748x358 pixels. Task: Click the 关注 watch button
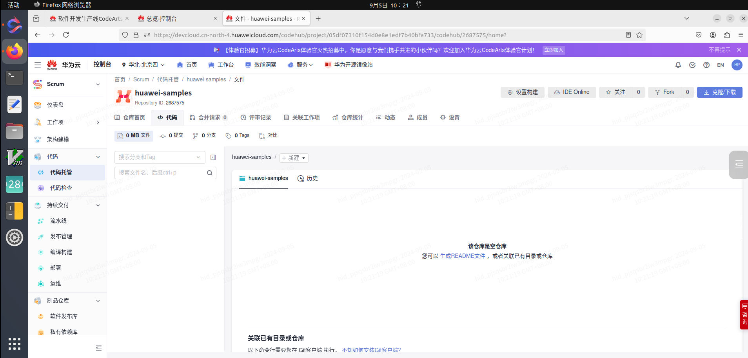point(616,92)
